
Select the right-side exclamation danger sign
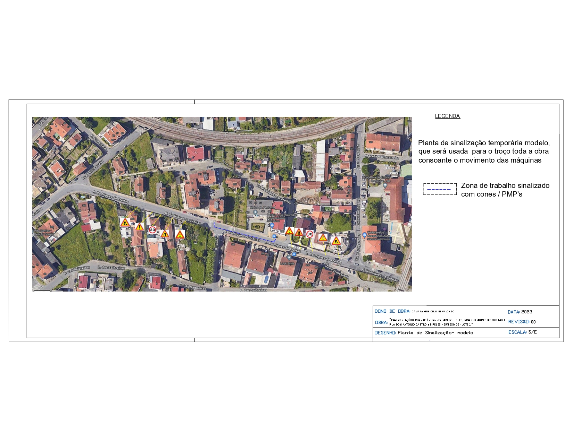(323, 237)
